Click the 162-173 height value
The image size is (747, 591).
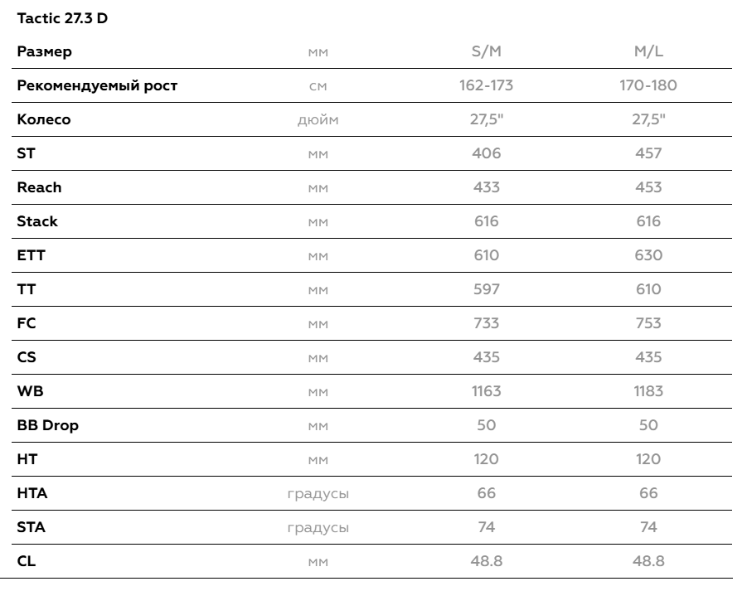487,85
